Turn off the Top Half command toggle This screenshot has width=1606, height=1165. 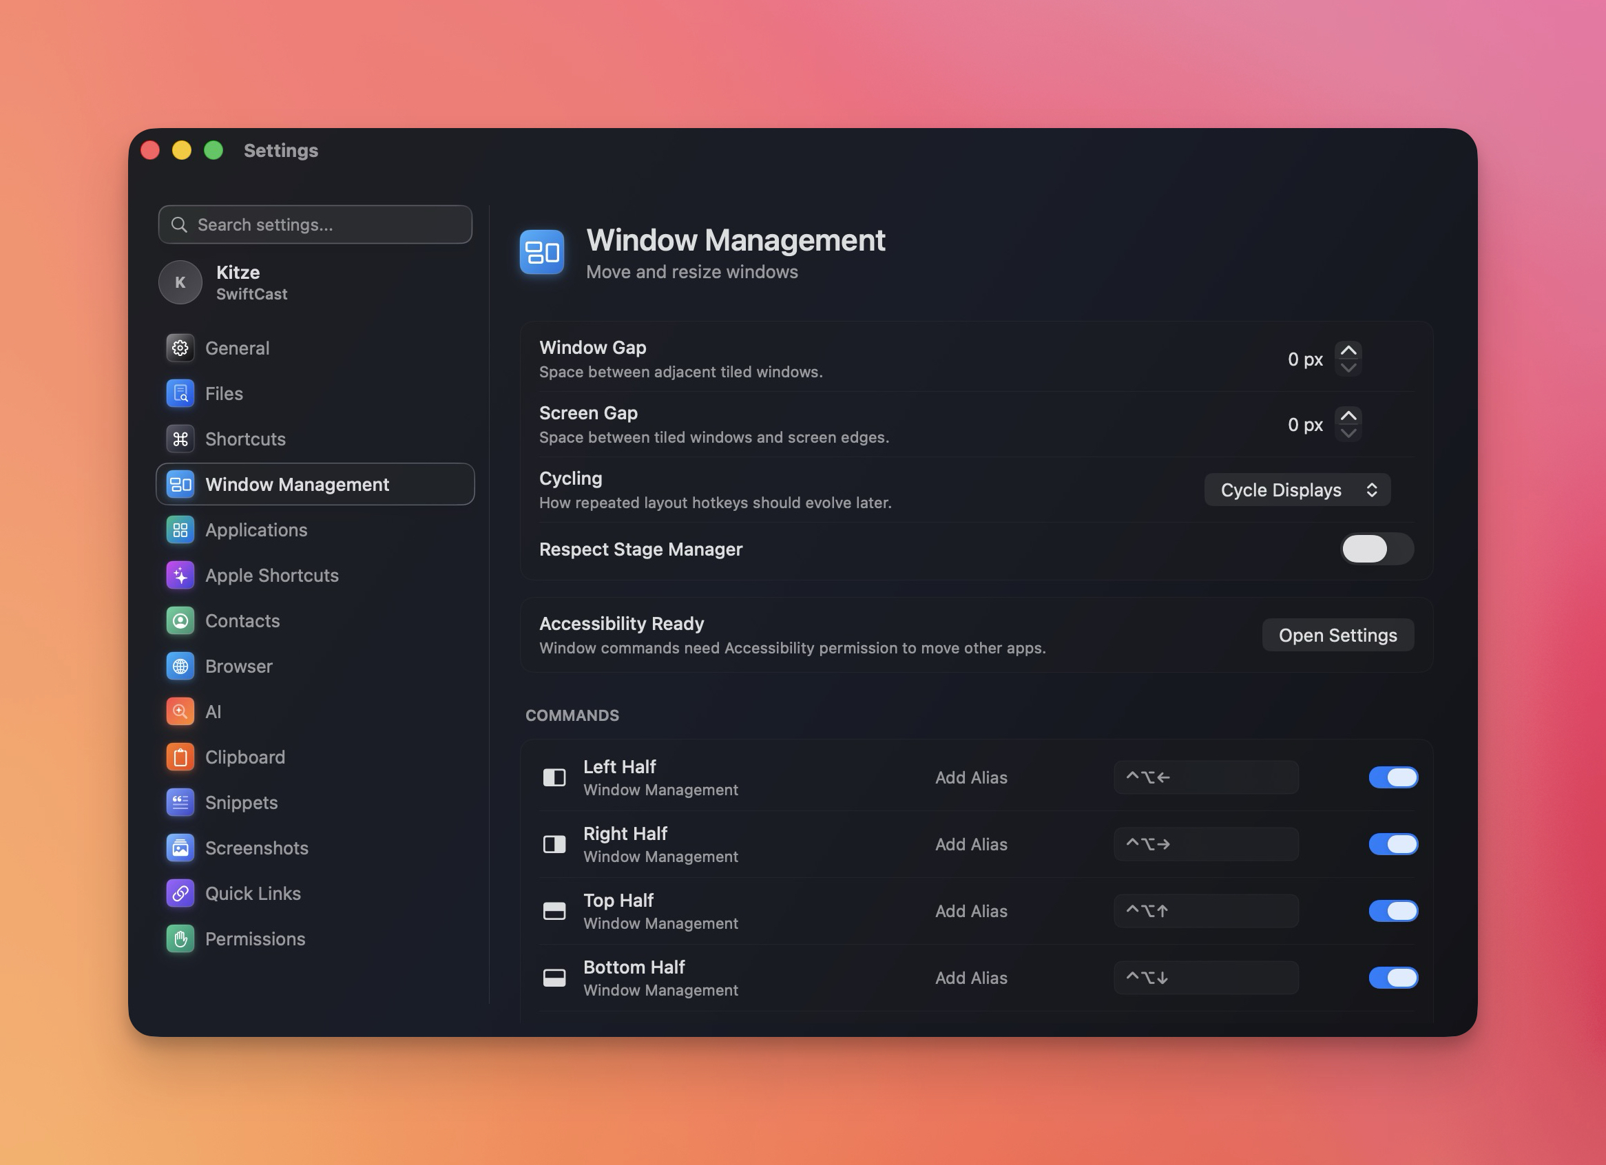pyautogui.click(x=1393, y=910)
